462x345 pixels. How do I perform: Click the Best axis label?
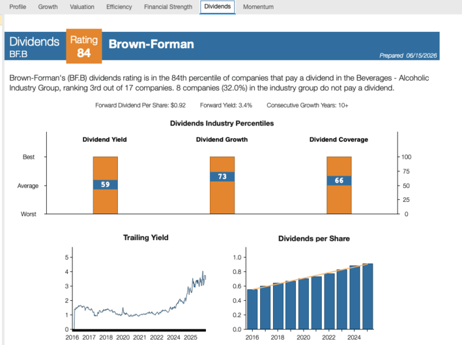29,157
